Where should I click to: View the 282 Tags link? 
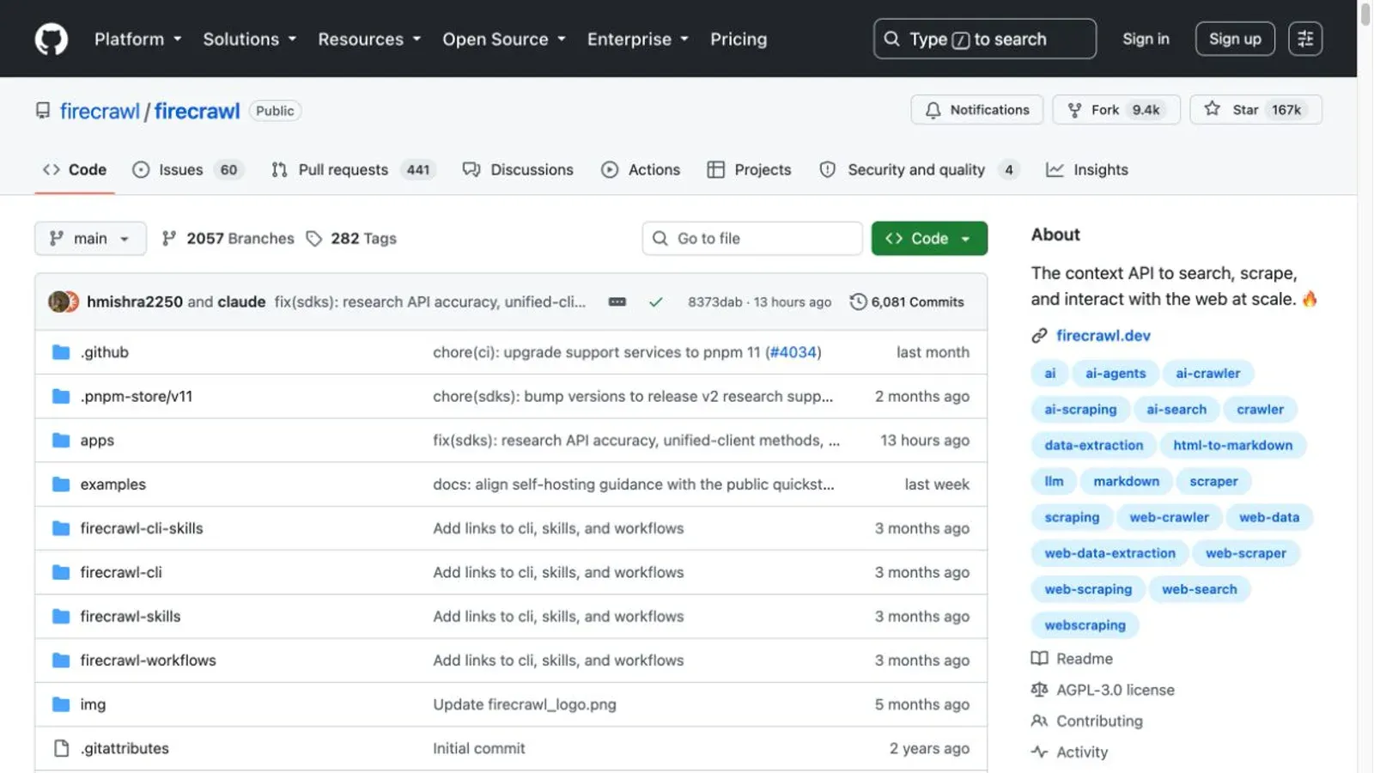(352, 238)
